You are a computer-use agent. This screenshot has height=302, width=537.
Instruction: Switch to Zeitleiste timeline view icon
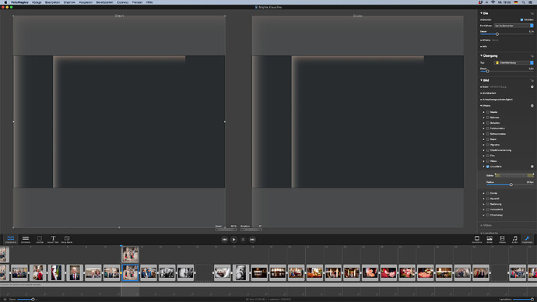click(x=26, y=239)
